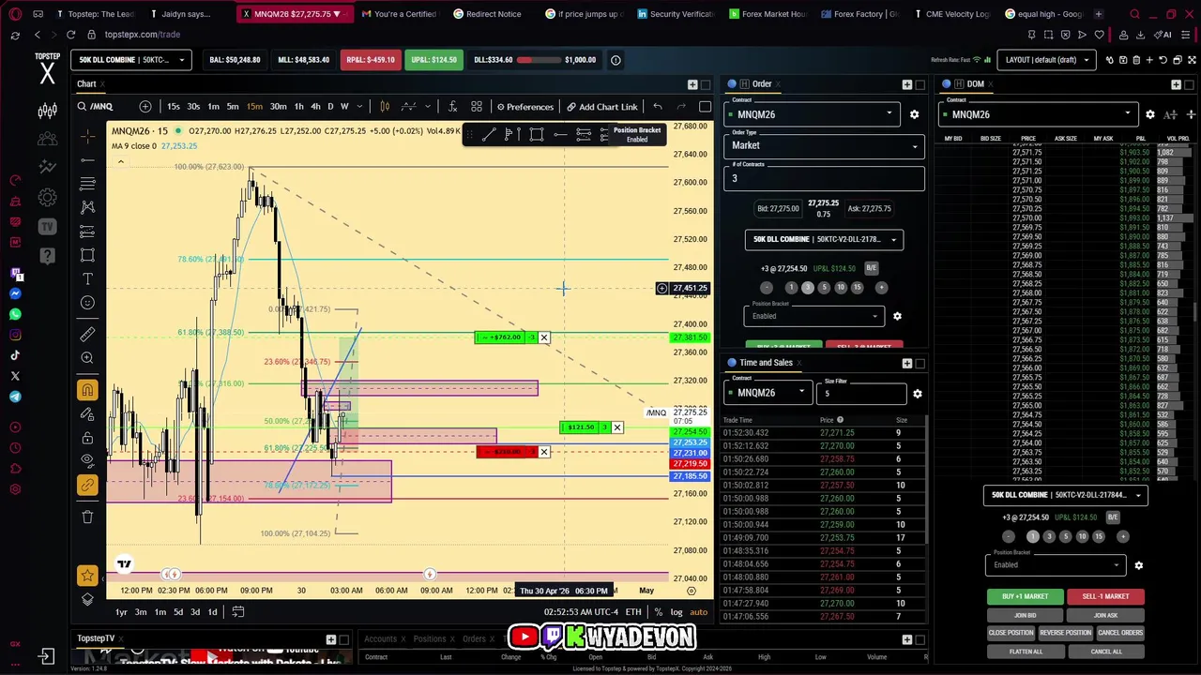1201x675 pixels.
Task: Toggle the ETH session setting
Action: (x=633, y=612)
